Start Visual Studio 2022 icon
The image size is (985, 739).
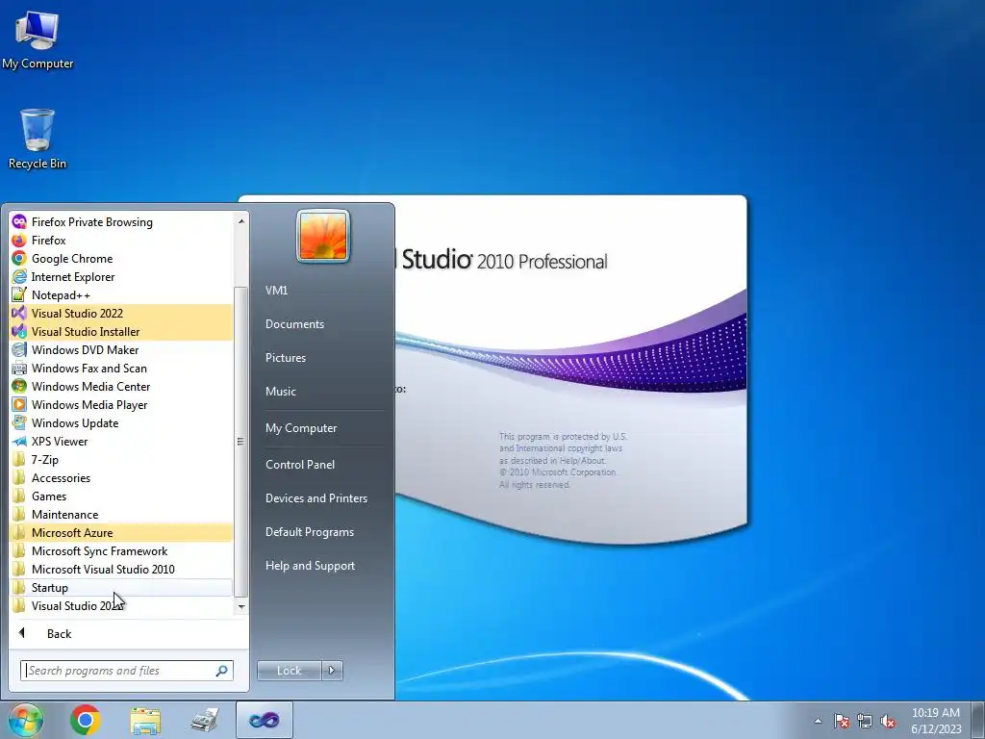[x=19, y=313]
